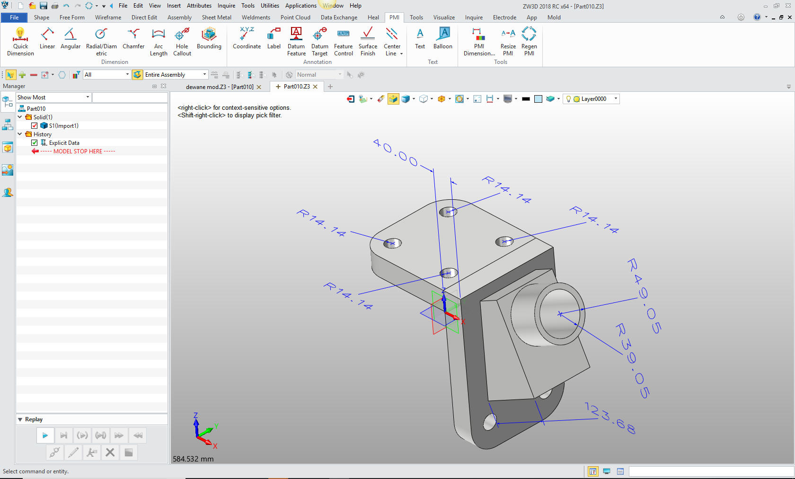Click the Center Line tool
This screenshot has height=479, width=795.
392,42
